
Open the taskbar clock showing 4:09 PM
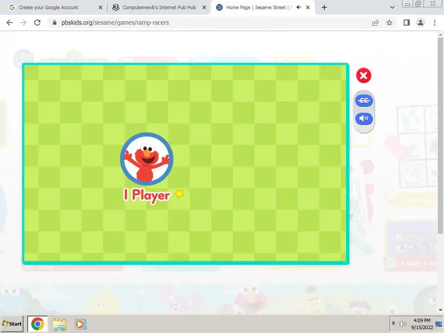pos(422,323)
